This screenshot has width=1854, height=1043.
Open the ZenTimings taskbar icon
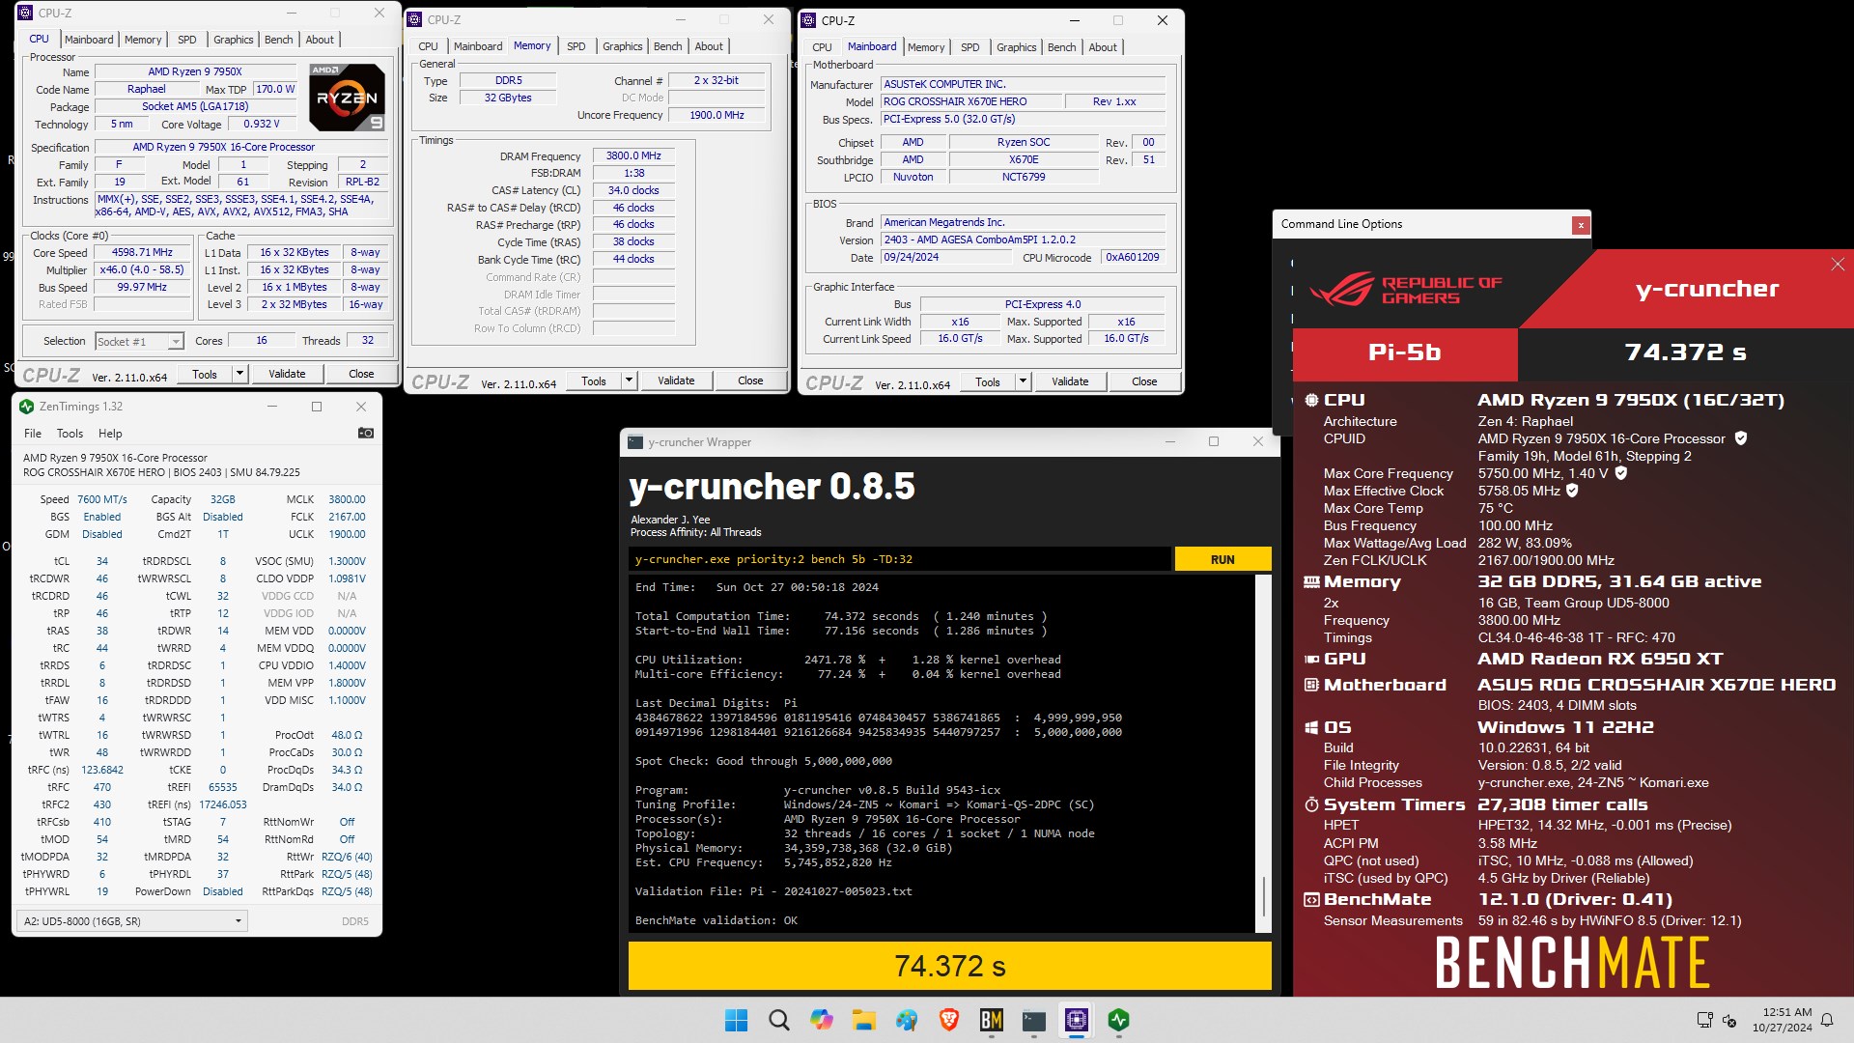click(1118, 1020)
